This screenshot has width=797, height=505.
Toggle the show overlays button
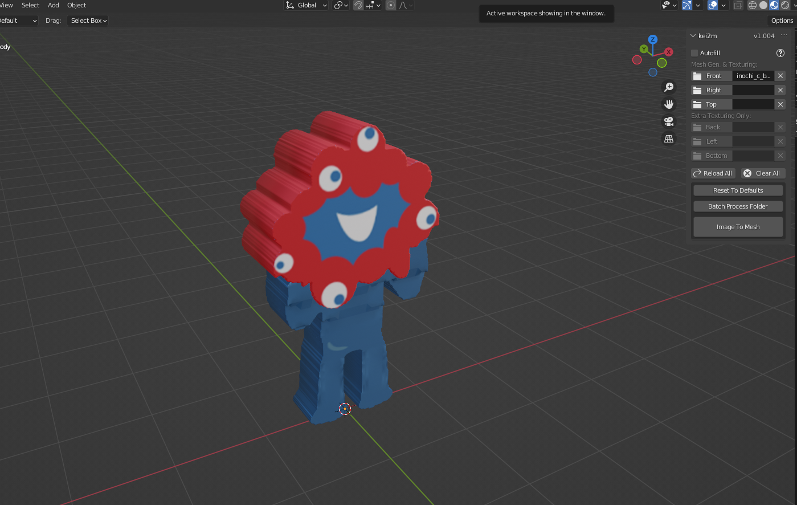[713, 5]
